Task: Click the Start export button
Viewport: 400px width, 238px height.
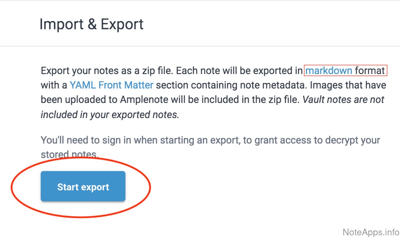Action: tap(83, 186)
